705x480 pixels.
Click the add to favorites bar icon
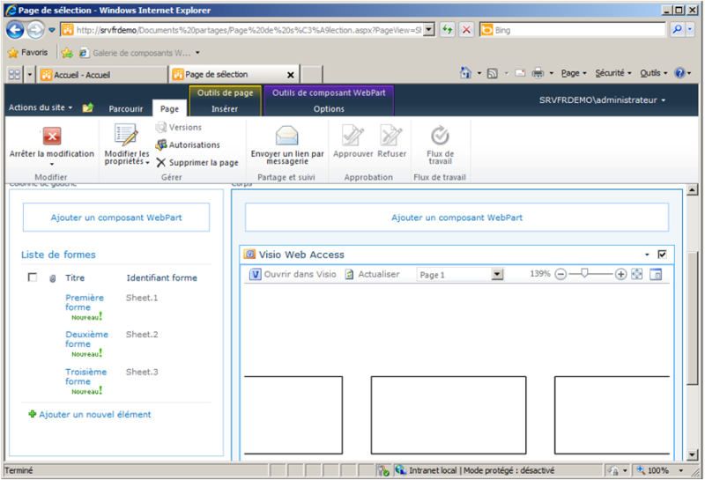(67, 53)
